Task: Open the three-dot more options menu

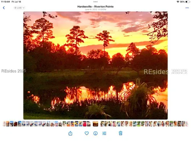Action: tap(187, 8)
